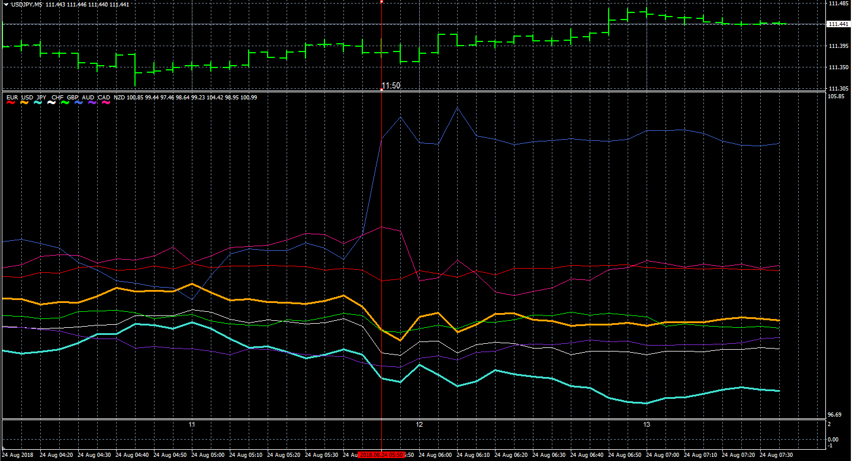852x461 pixels.
Task: Click the current price label 111.441
Action: [838, 24]
